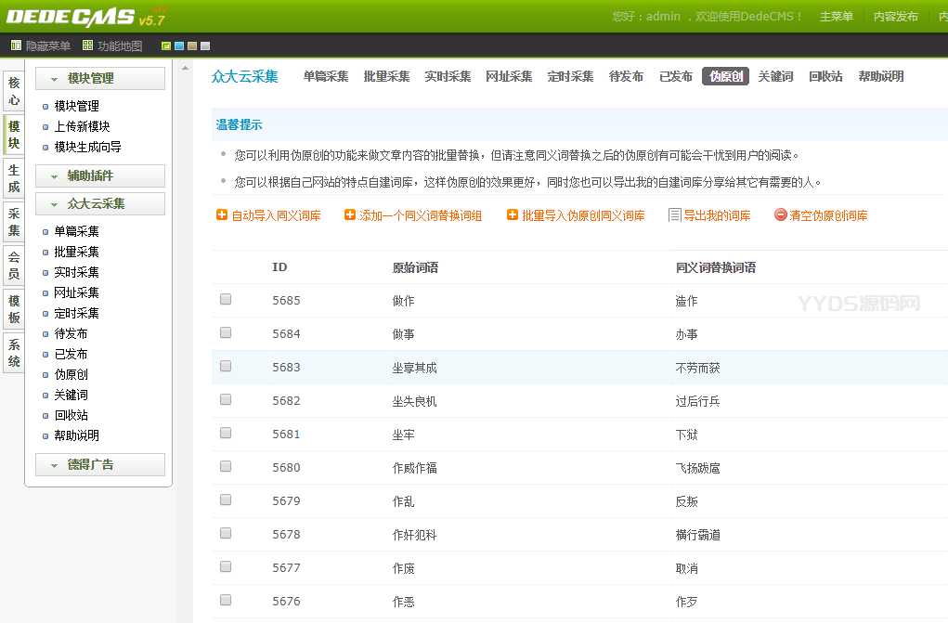
Task: Click the plus icon for 添加一个同义词替换词组
Action: coord(350,214)
